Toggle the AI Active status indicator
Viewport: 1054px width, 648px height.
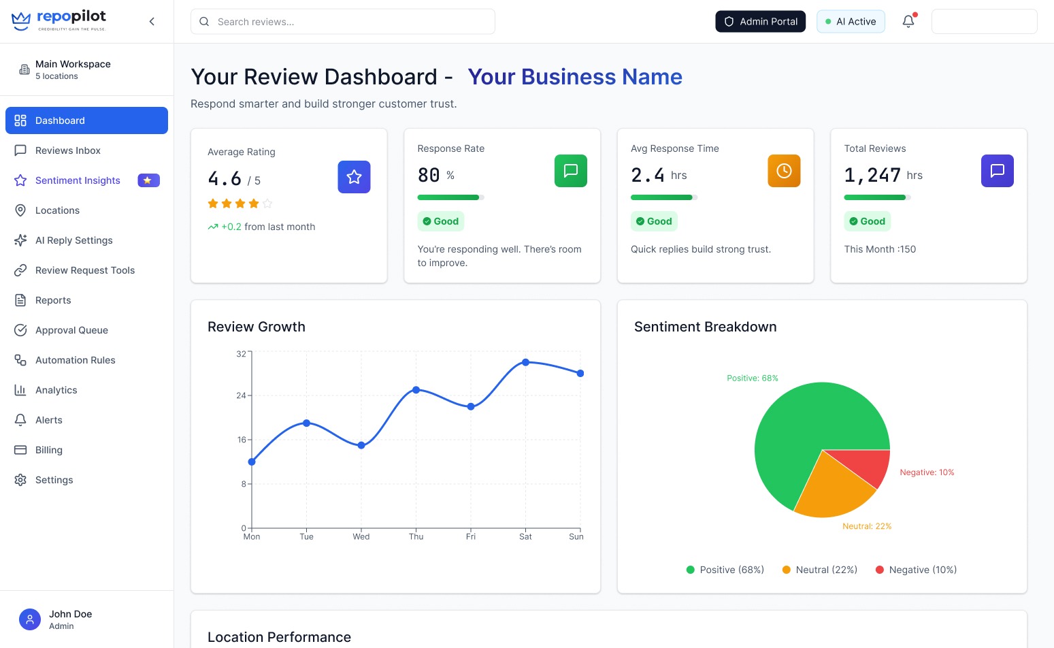click(851, 21)
